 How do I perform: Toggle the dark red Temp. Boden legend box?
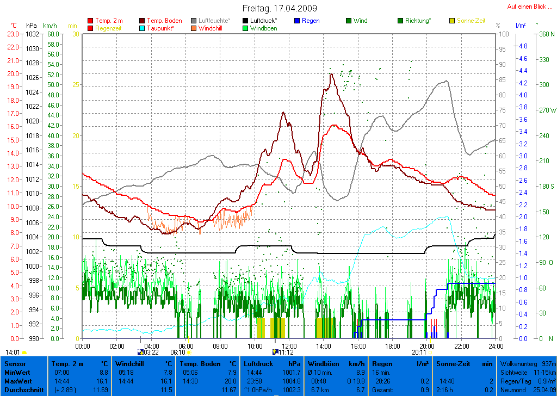coord(143,21)
